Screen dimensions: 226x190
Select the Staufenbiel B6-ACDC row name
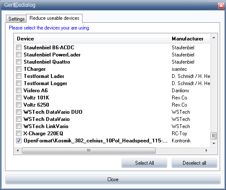tap(49, 48)
